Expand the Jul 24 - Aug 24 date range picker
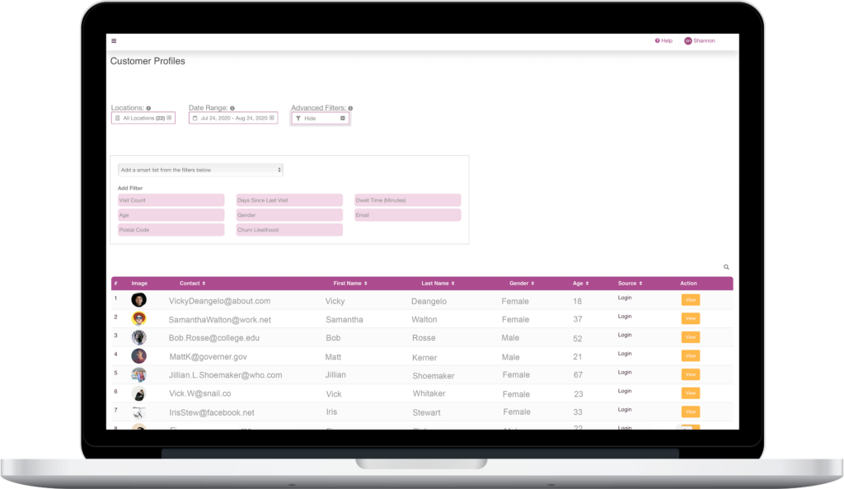Screen dimensions: 844x489 (233, 117)
